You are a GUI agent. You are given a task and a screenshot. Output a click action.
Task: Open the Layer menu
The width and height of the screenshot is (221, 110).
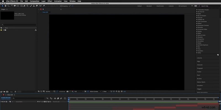43,1
